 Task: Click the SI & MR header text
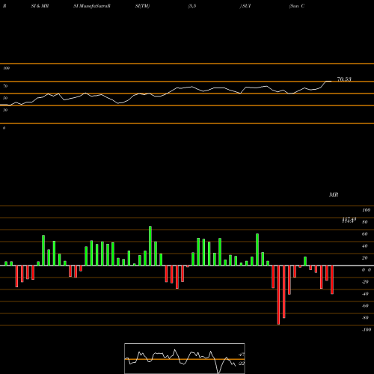[x=40, y=6]
